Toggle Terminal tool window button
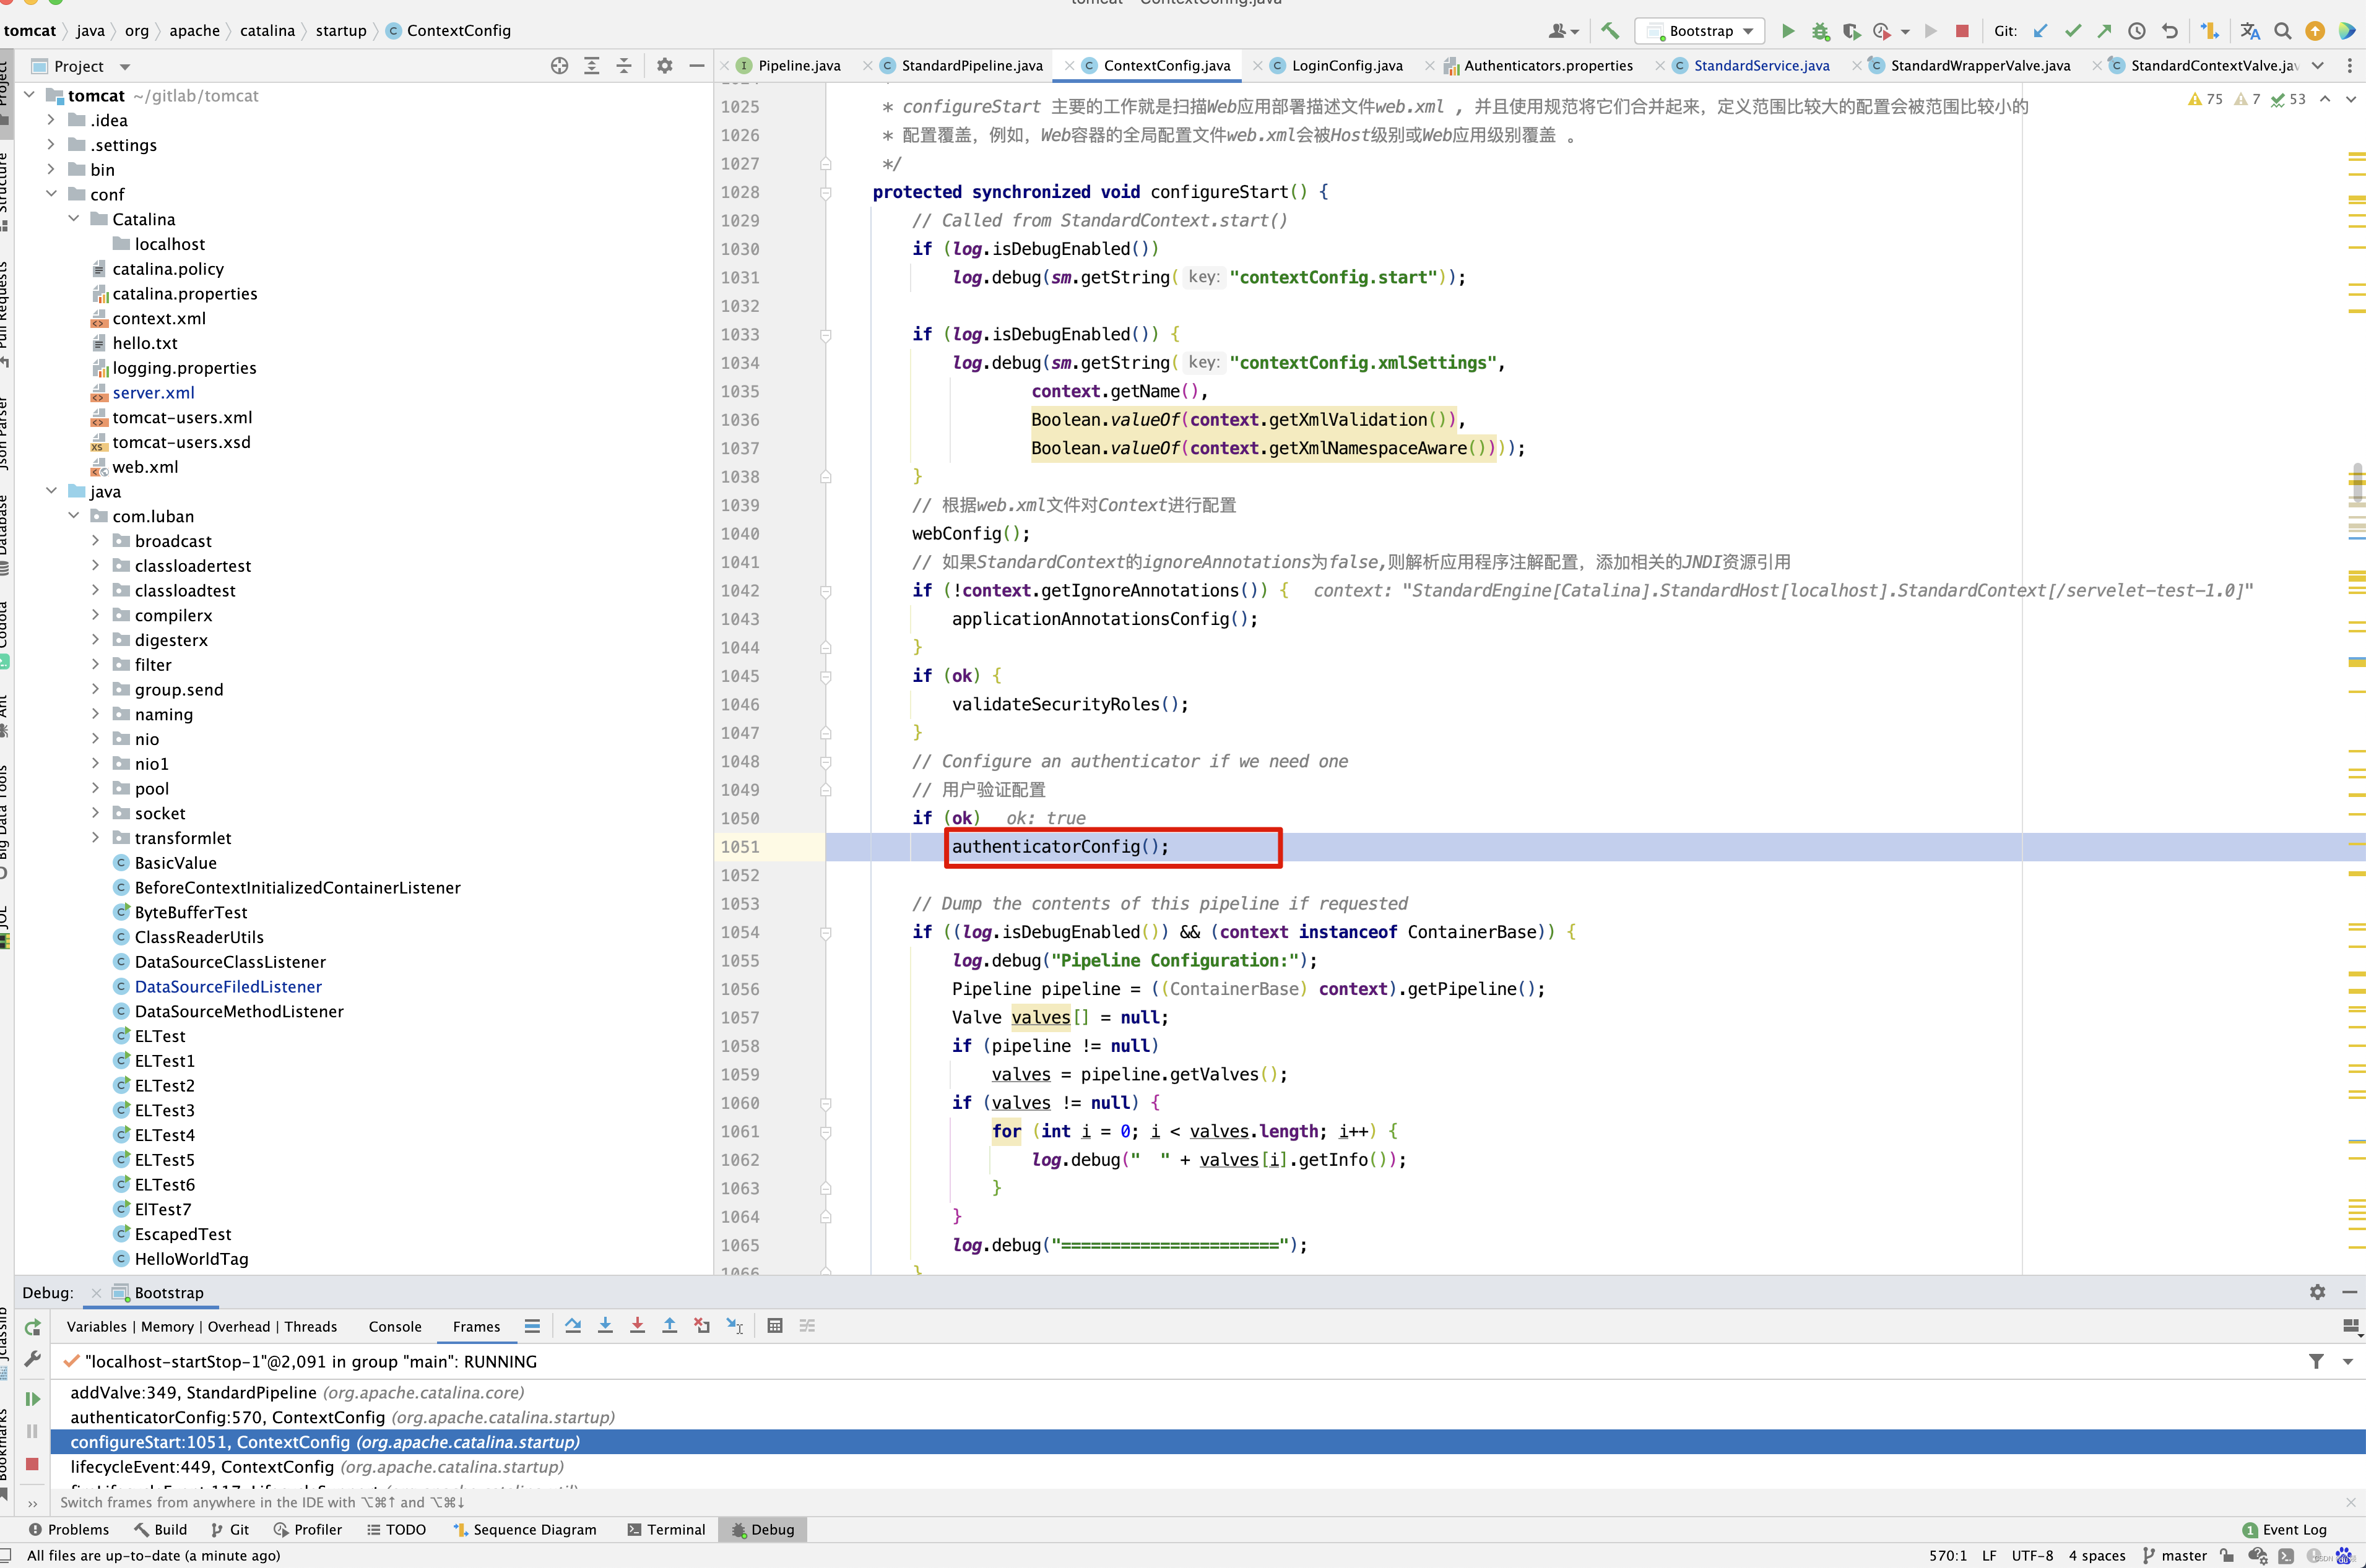Viewport: 2366px width, 1568px height. pos(665,1529)
